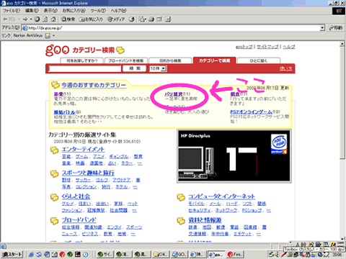This screenshot has height=259, width=346.
Task: Open the Norton AntiVirus toolbar icon
Action: pos(48,36)
